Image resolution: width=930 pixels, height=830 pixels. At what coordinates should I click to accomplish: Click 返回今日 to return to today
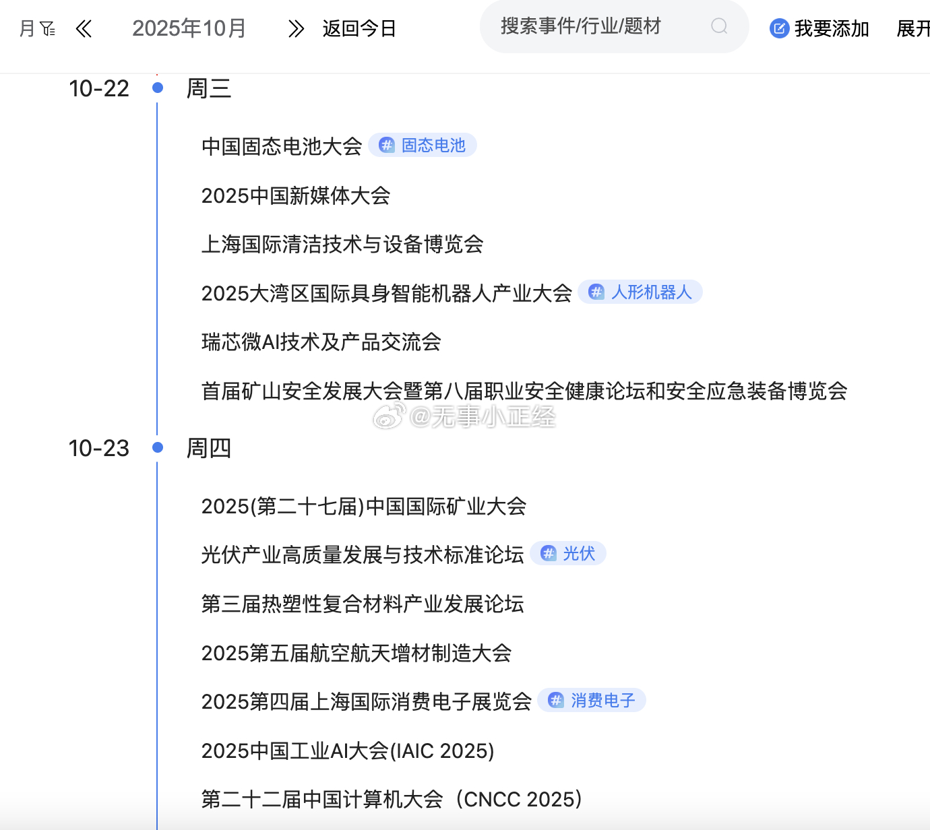[359, 28]
